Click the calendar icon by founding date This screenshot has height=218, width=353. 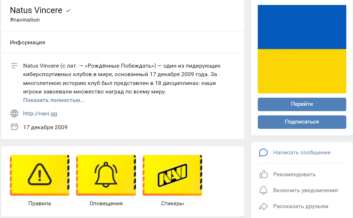pyautogui.click(x=14, y=127)
